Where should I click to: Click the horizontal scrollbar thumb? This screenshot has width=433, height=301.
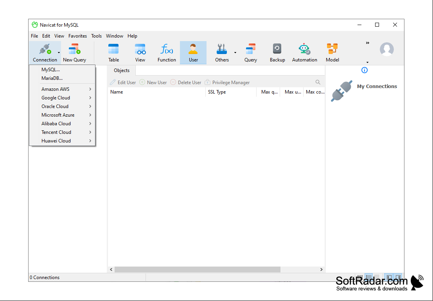pos(198,269)
